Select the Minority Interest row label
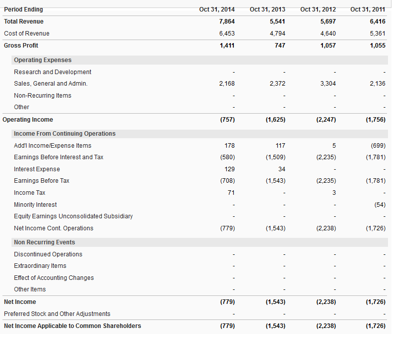Image resolution: width=395 pixels, height=353 pixels. pos(36,205)
